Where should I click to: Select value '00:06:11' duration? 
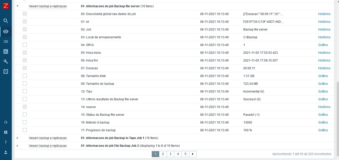click(249, 68)
